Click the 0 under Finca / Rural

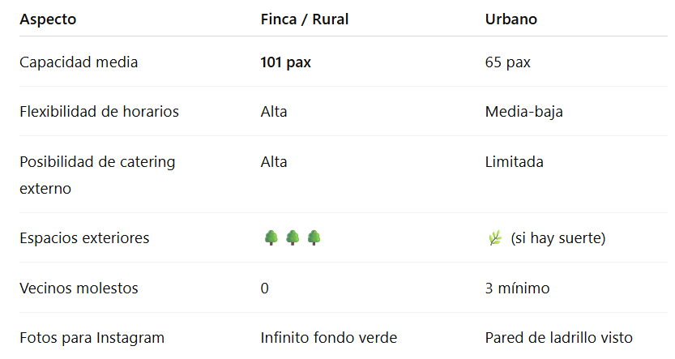point(265,288)
